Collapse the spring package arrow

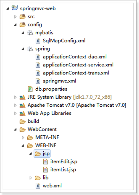23,49
